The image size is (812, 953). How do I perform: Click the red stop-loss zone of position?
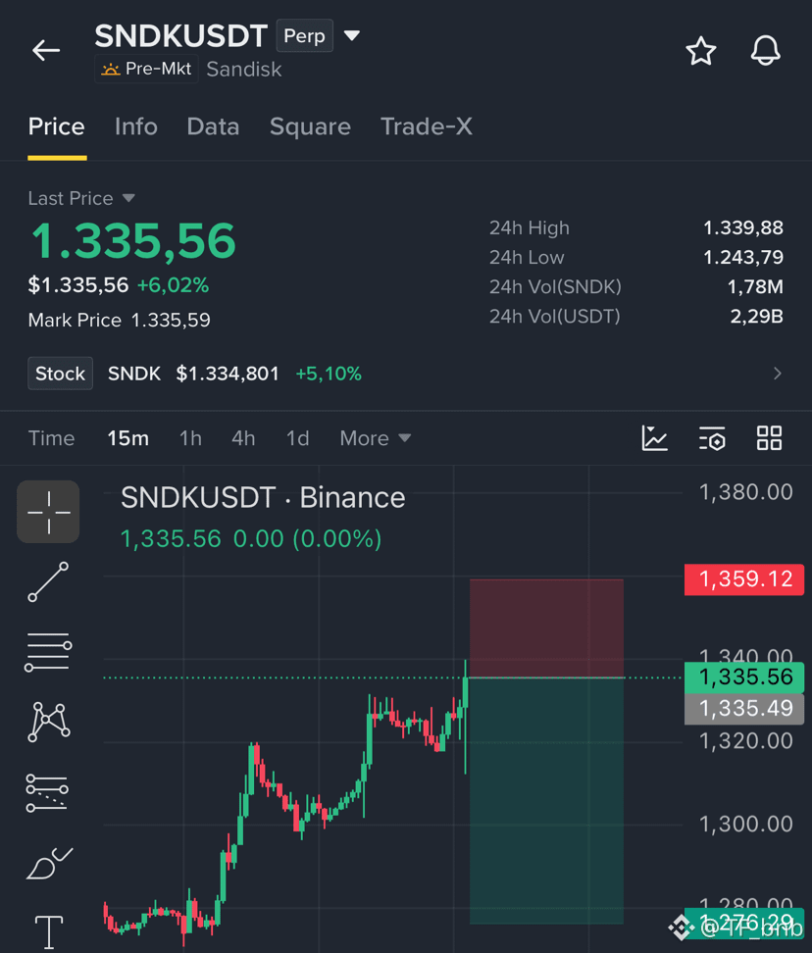pyautogui.click(x=546, y=627)
